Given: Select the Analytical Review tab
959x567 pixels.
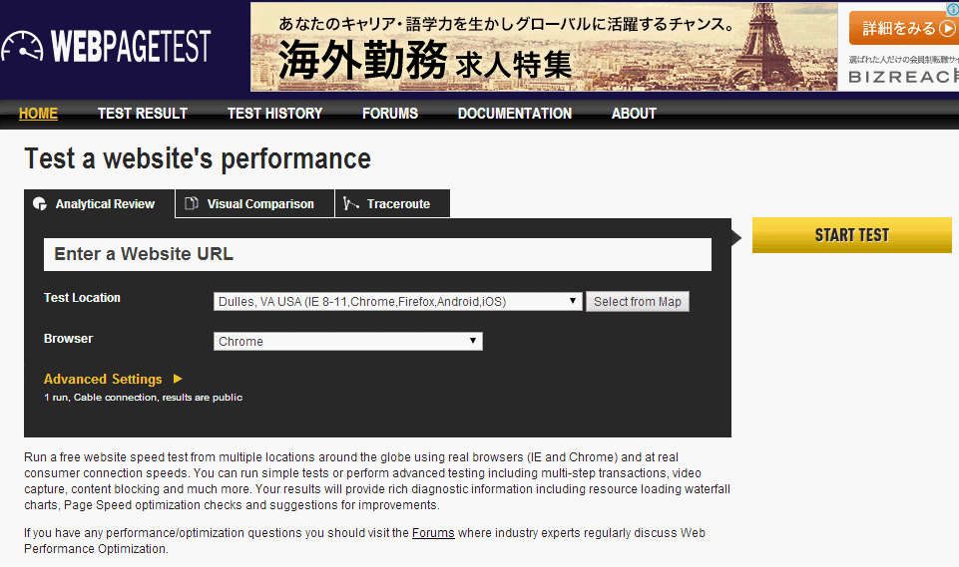Looking at the screenshot, I should 99,203.
